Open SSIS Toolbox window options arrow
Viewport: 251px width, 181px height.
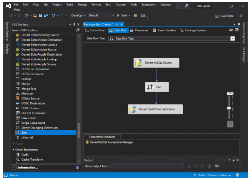[x=70, y=24]
